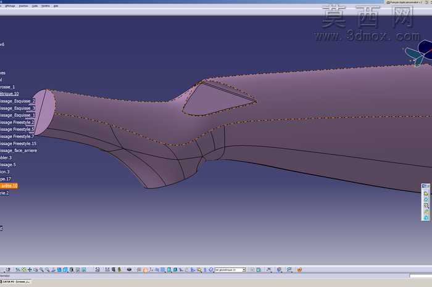Select tree node 'issage_face_arriere'
Image resolution: width=432 pixels, height=287 pixels.
[19, 151]
